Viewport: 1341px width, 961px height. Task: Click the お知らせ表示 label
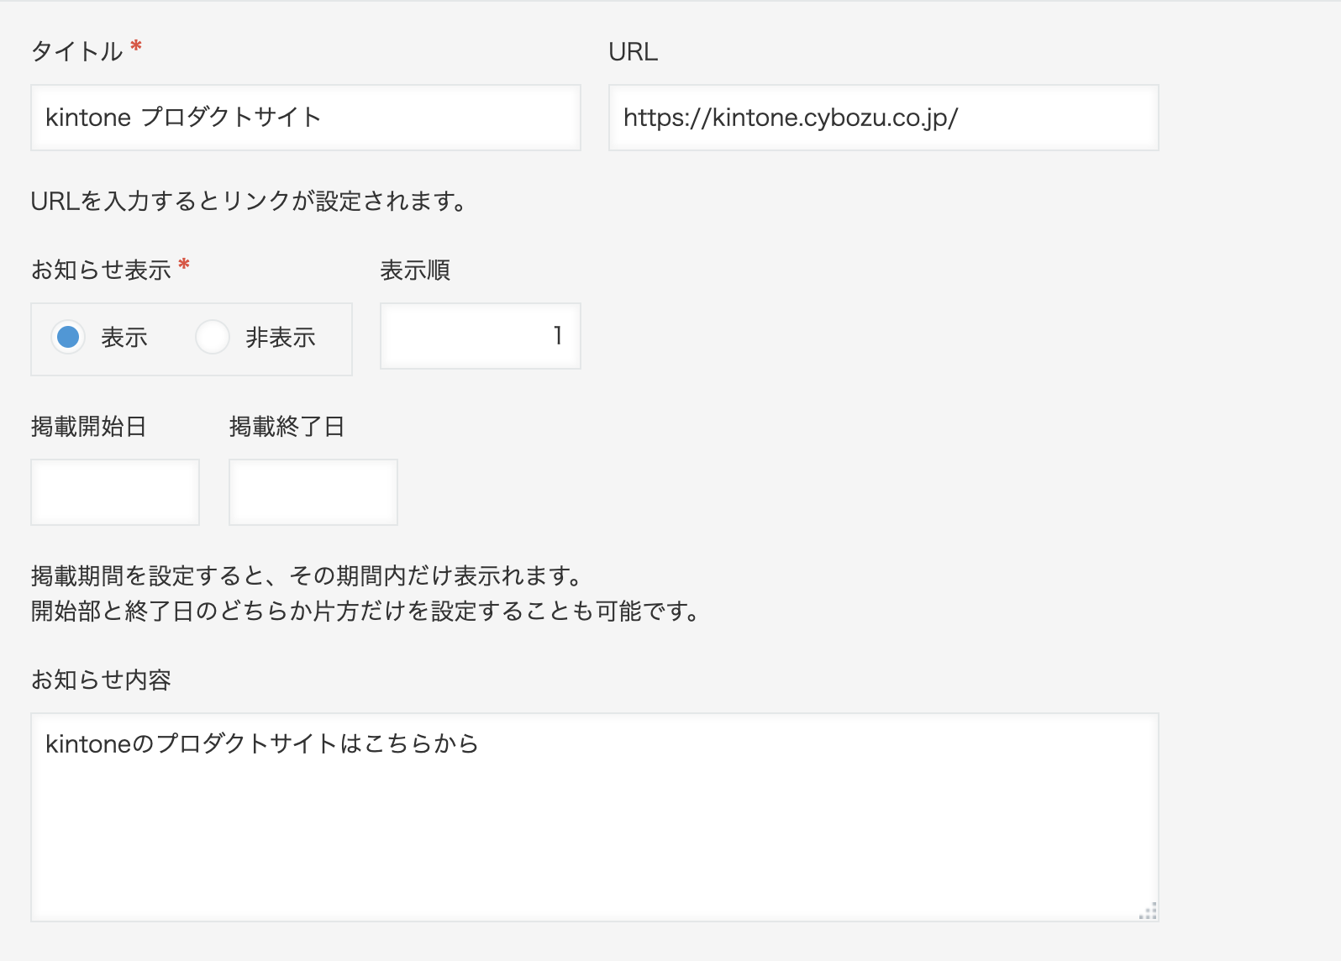pos(101,270)
